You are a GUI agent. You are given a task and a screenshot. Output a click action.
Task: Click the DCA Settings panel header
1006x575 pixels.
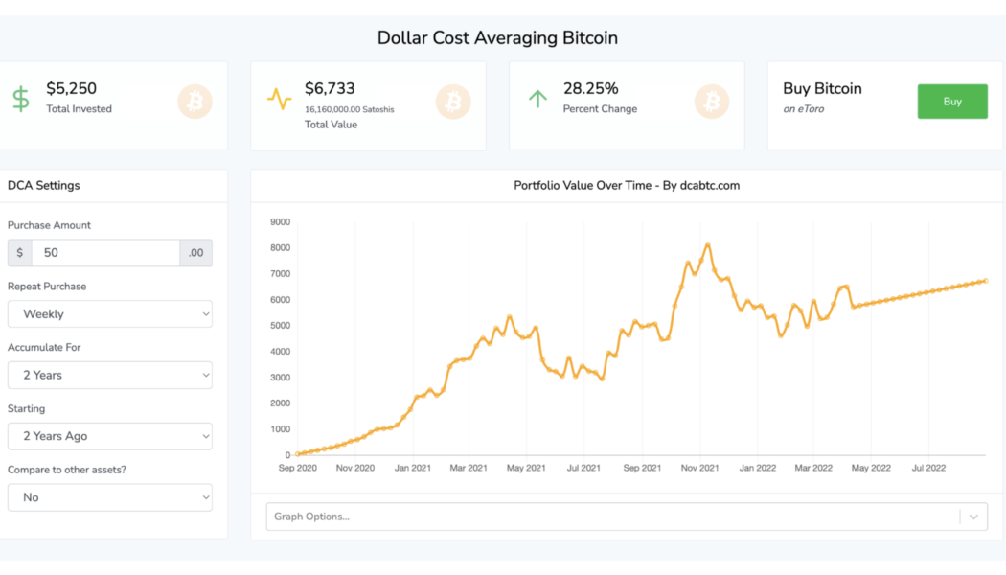[x=44, y=185]
